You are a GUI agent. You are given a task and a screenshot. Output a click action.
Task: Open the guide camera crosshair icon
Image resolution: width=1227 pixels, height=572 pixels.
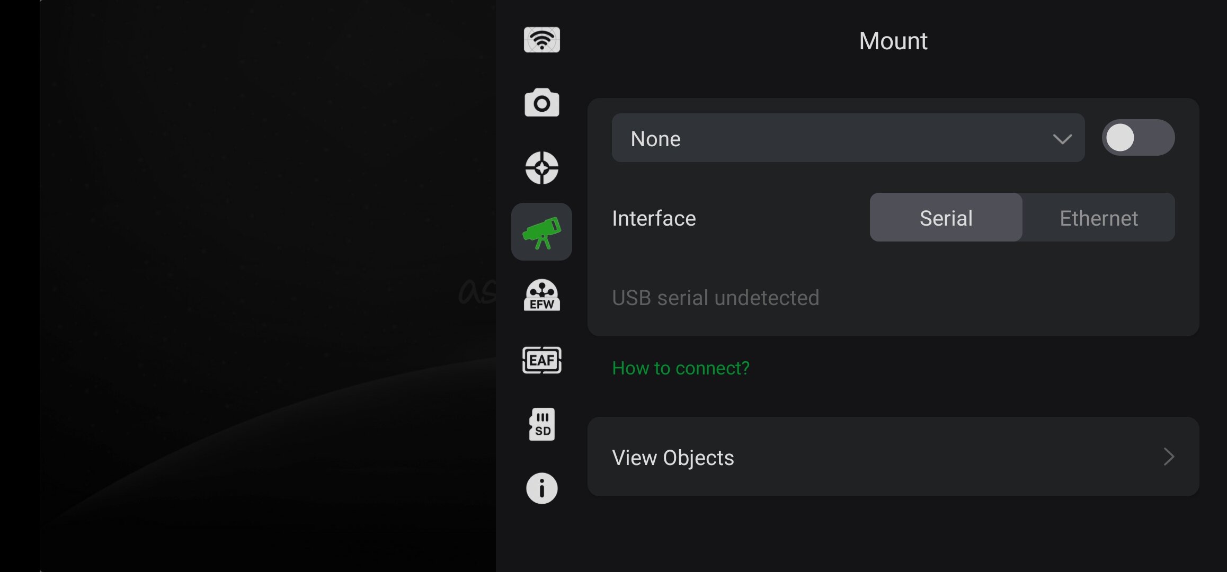point(541,168)
